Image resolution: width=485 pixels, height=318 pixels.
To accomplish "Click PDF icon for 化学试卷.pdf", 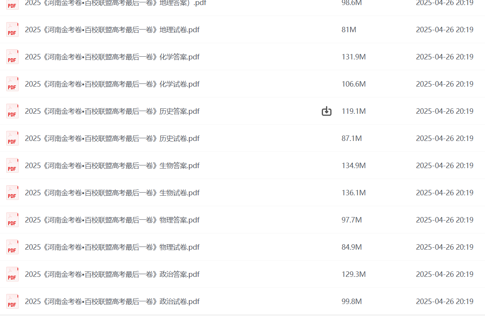I will (12, 84).
